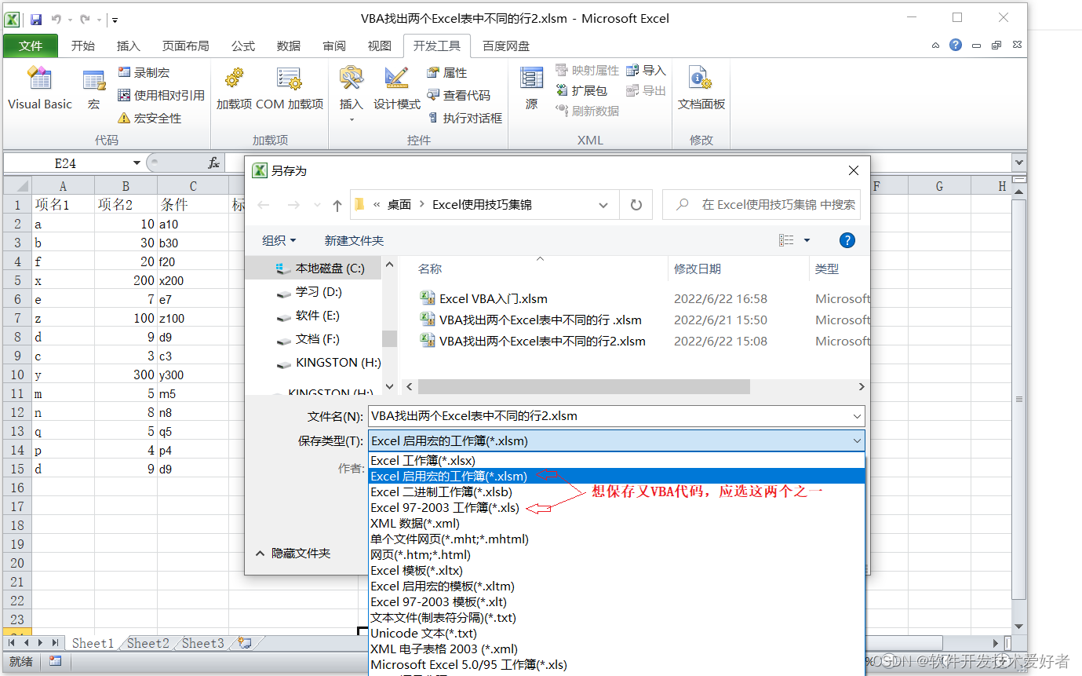Choose Excel 启用宏的模板(*.xltm) type
Screen dimensions: 1082x676
point(617,586)
